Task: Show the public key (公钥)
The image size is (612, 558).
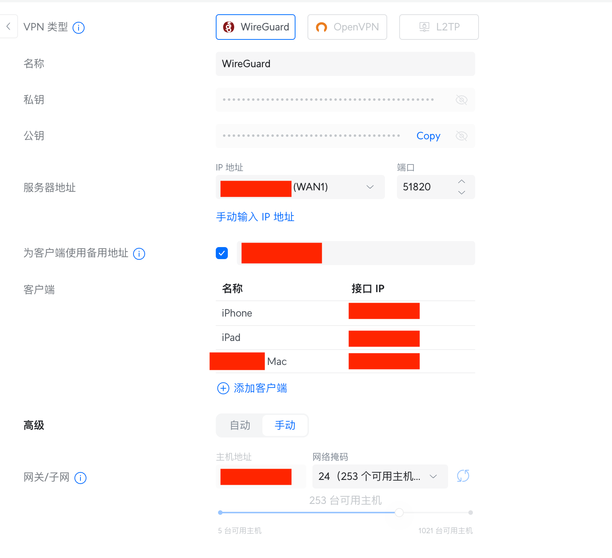Action: [461, 136]
